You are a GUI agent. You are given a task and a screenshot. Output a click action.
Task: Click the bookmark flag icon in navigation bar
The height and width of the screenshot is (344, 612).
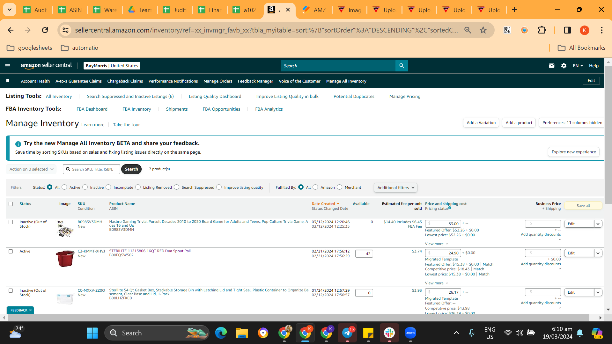[8, 81]
